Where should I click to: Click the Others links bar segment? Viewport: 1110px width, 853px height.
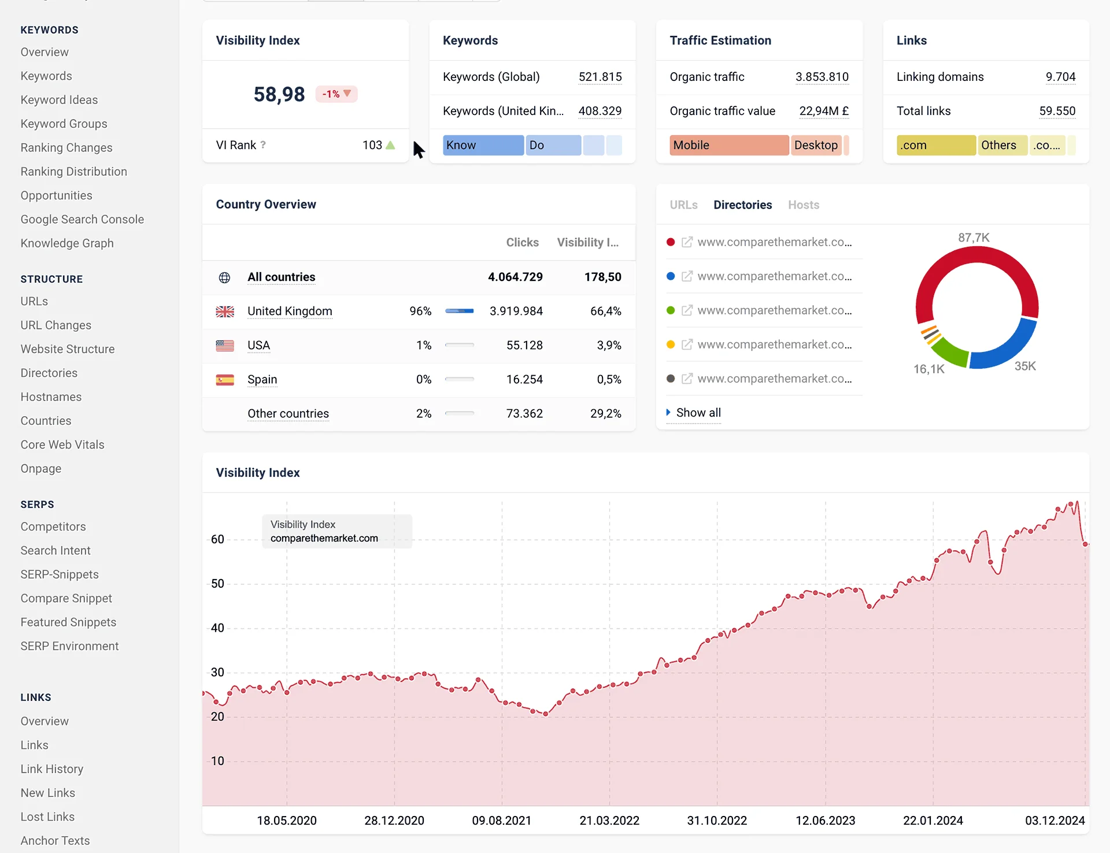(x=1002, y=145)
